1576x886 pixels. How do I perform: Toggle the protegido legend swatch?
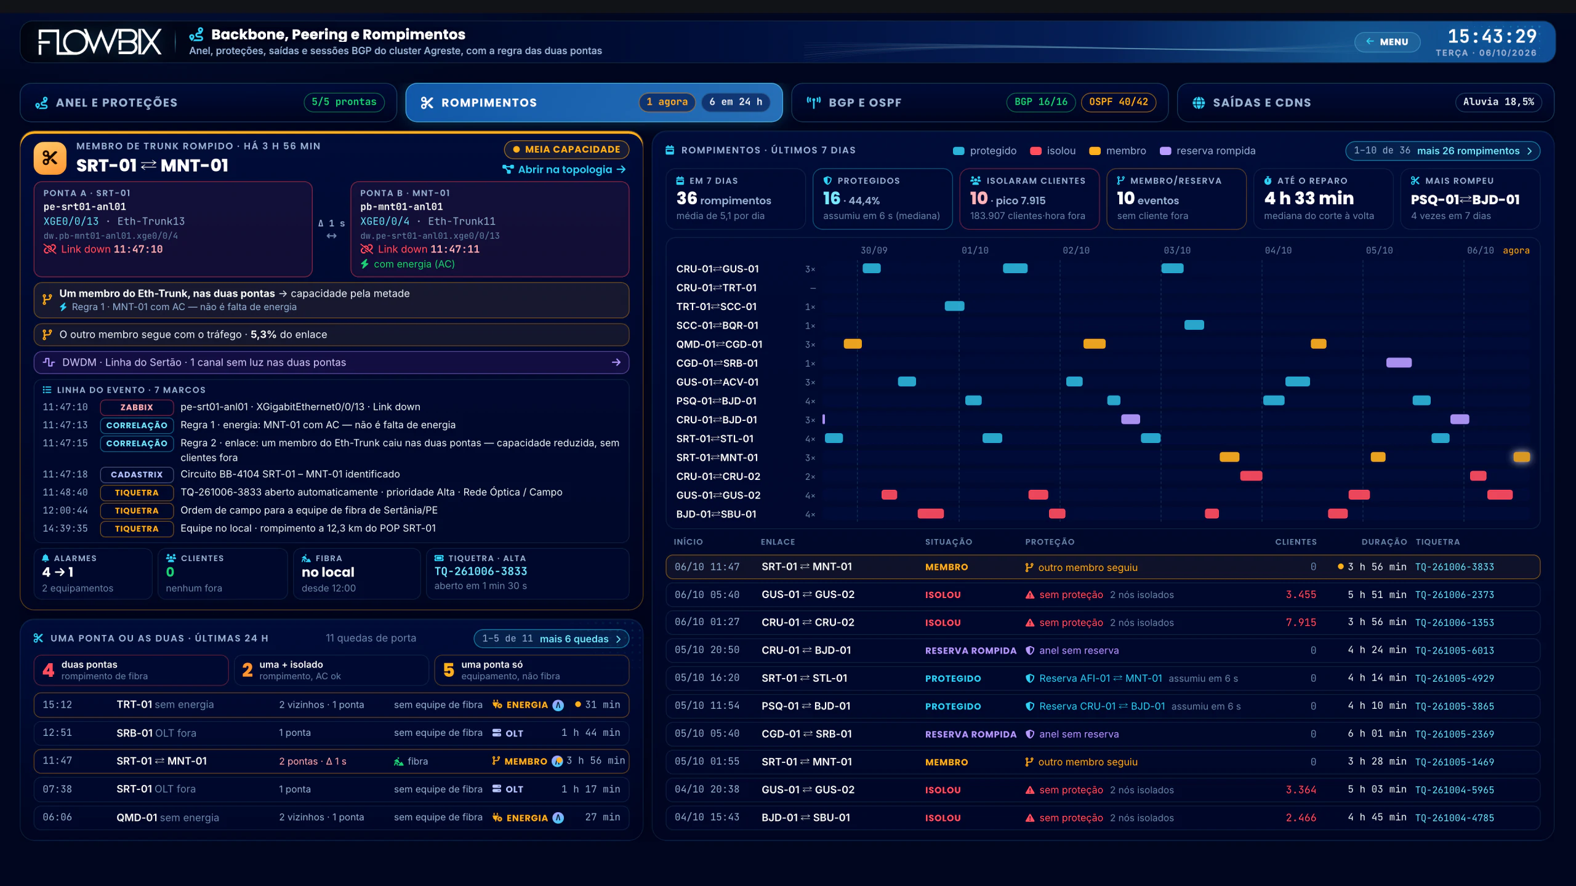pos(959,151)
